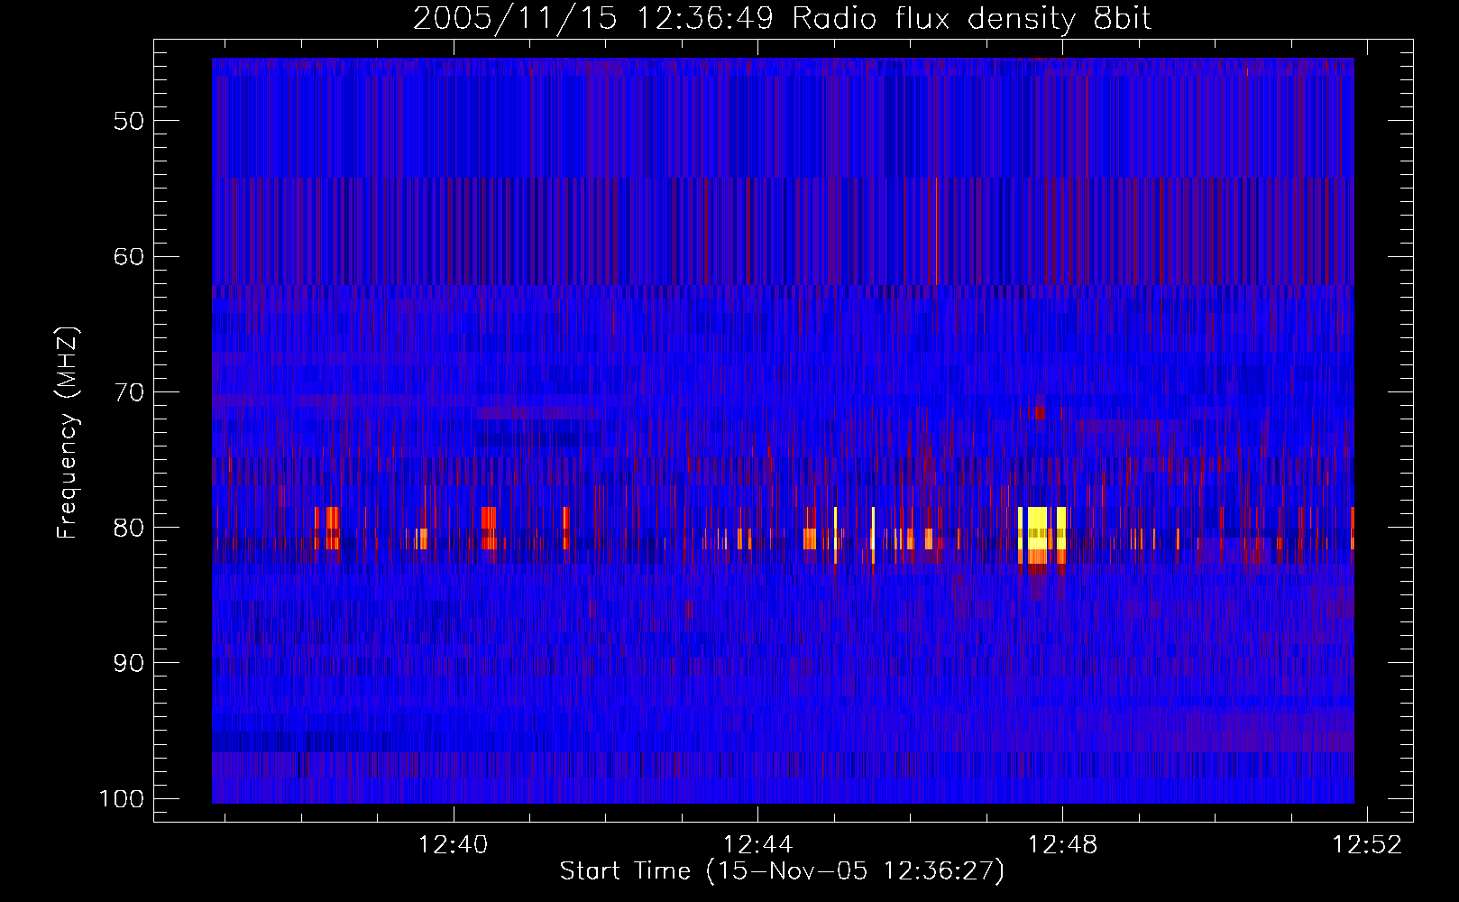Click the "Start Time (15-Nov-05 12:36:27)" label

(x=782, y=871)
